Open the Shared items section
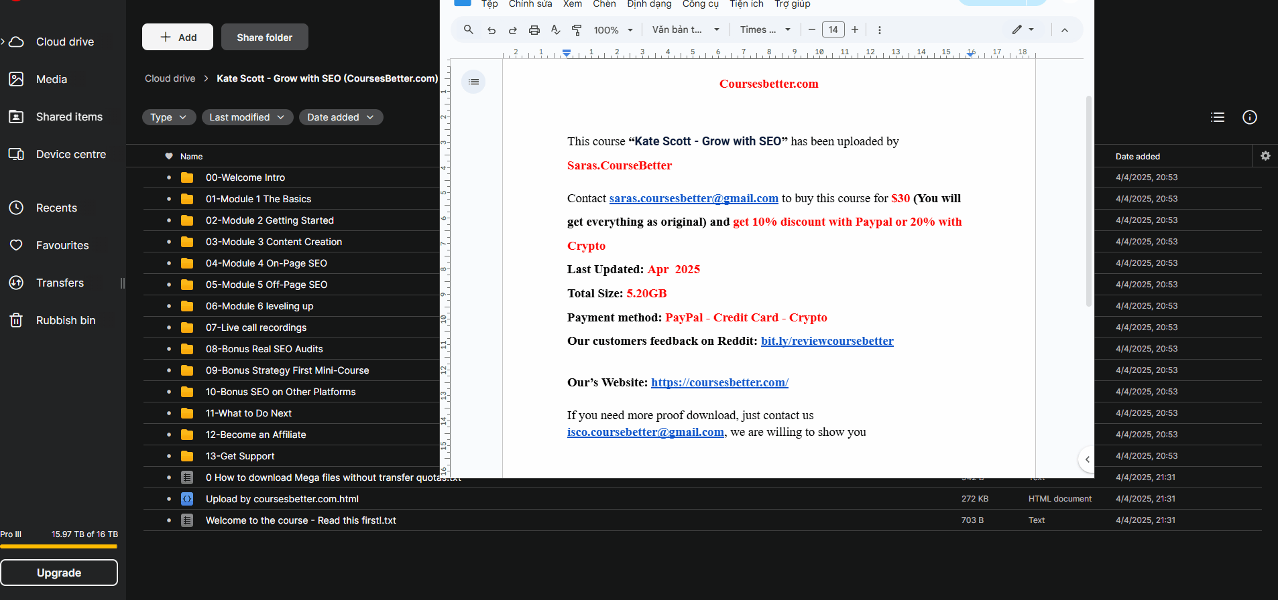Viewport: 1278px width, 600px height. click(69, 117)
